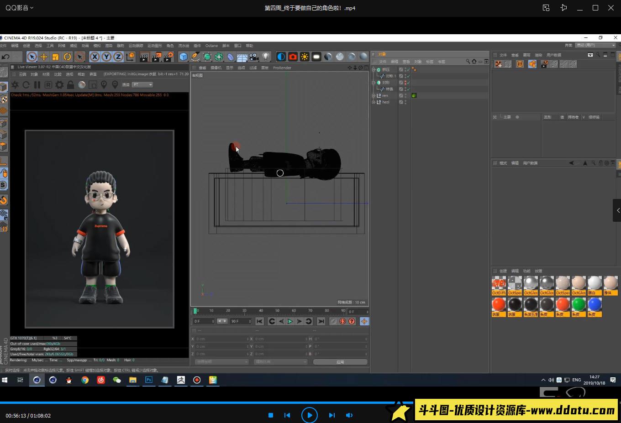Select 对称.1 in object manager
Image resolution: width=621 pixels, height=423 pixels.
391,76
